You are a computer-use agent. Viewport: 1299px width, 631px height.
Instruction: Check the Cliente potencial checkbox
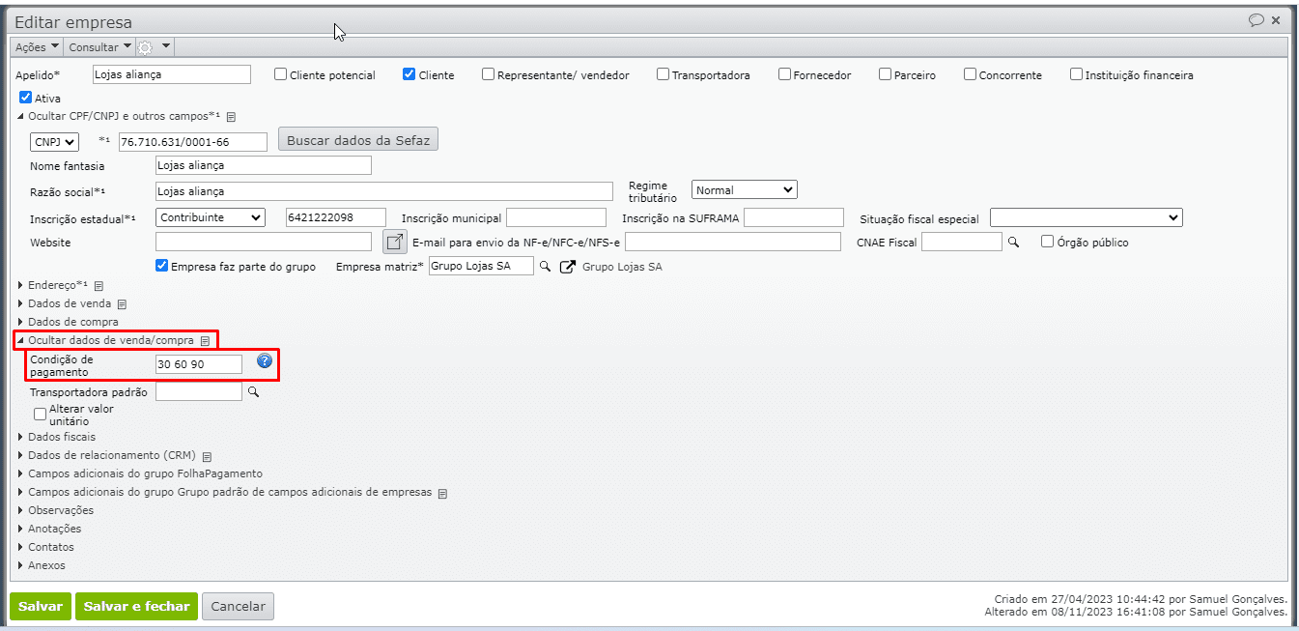point(281,74)
